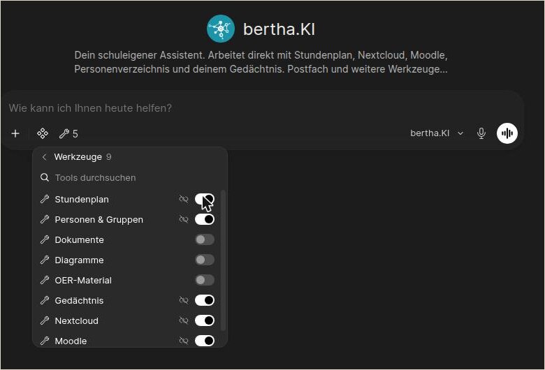
Task: Toggle the Stundenplan tool switch
Action: click(204, 199)
